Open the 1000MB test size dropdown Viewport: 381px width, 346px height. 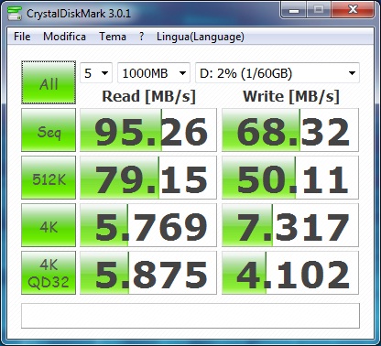coord(154,73)
